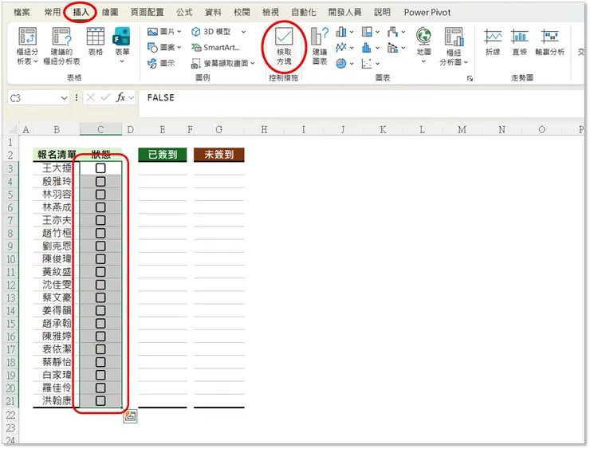Viewport: 590px width, 449px height.
Task: Insert Pictures (圖片)
Action: [161, 32]
